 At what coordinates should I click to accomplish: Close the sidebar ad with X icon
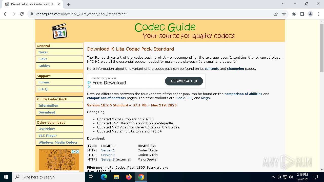(x=77, y=151)
